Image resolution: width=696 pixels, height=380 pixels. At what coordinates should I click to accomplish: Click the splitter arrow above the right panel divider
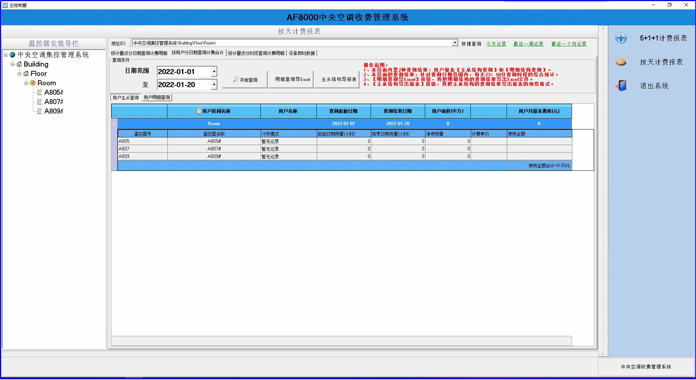coord(603,28)
